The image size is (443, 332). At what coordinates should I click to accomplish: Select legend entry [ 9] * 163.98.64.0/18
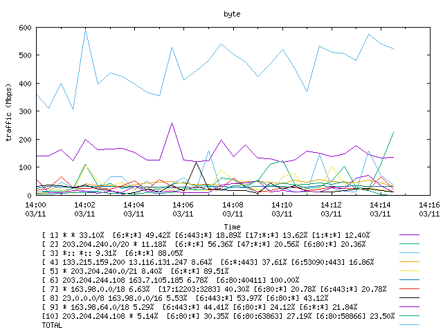coord(200,307)
